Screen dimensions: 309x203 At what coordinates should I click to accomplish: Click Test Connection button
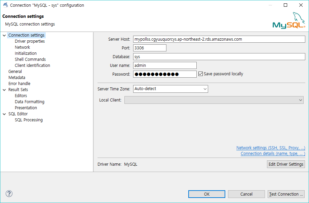(x=286, y=194)
